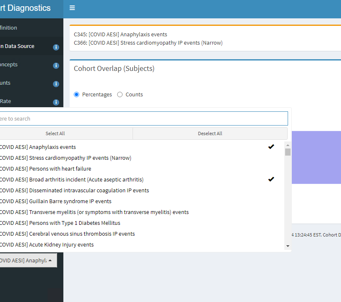Click the info icon beside Data Source
The image size is (341, 302).
[55, 47]
